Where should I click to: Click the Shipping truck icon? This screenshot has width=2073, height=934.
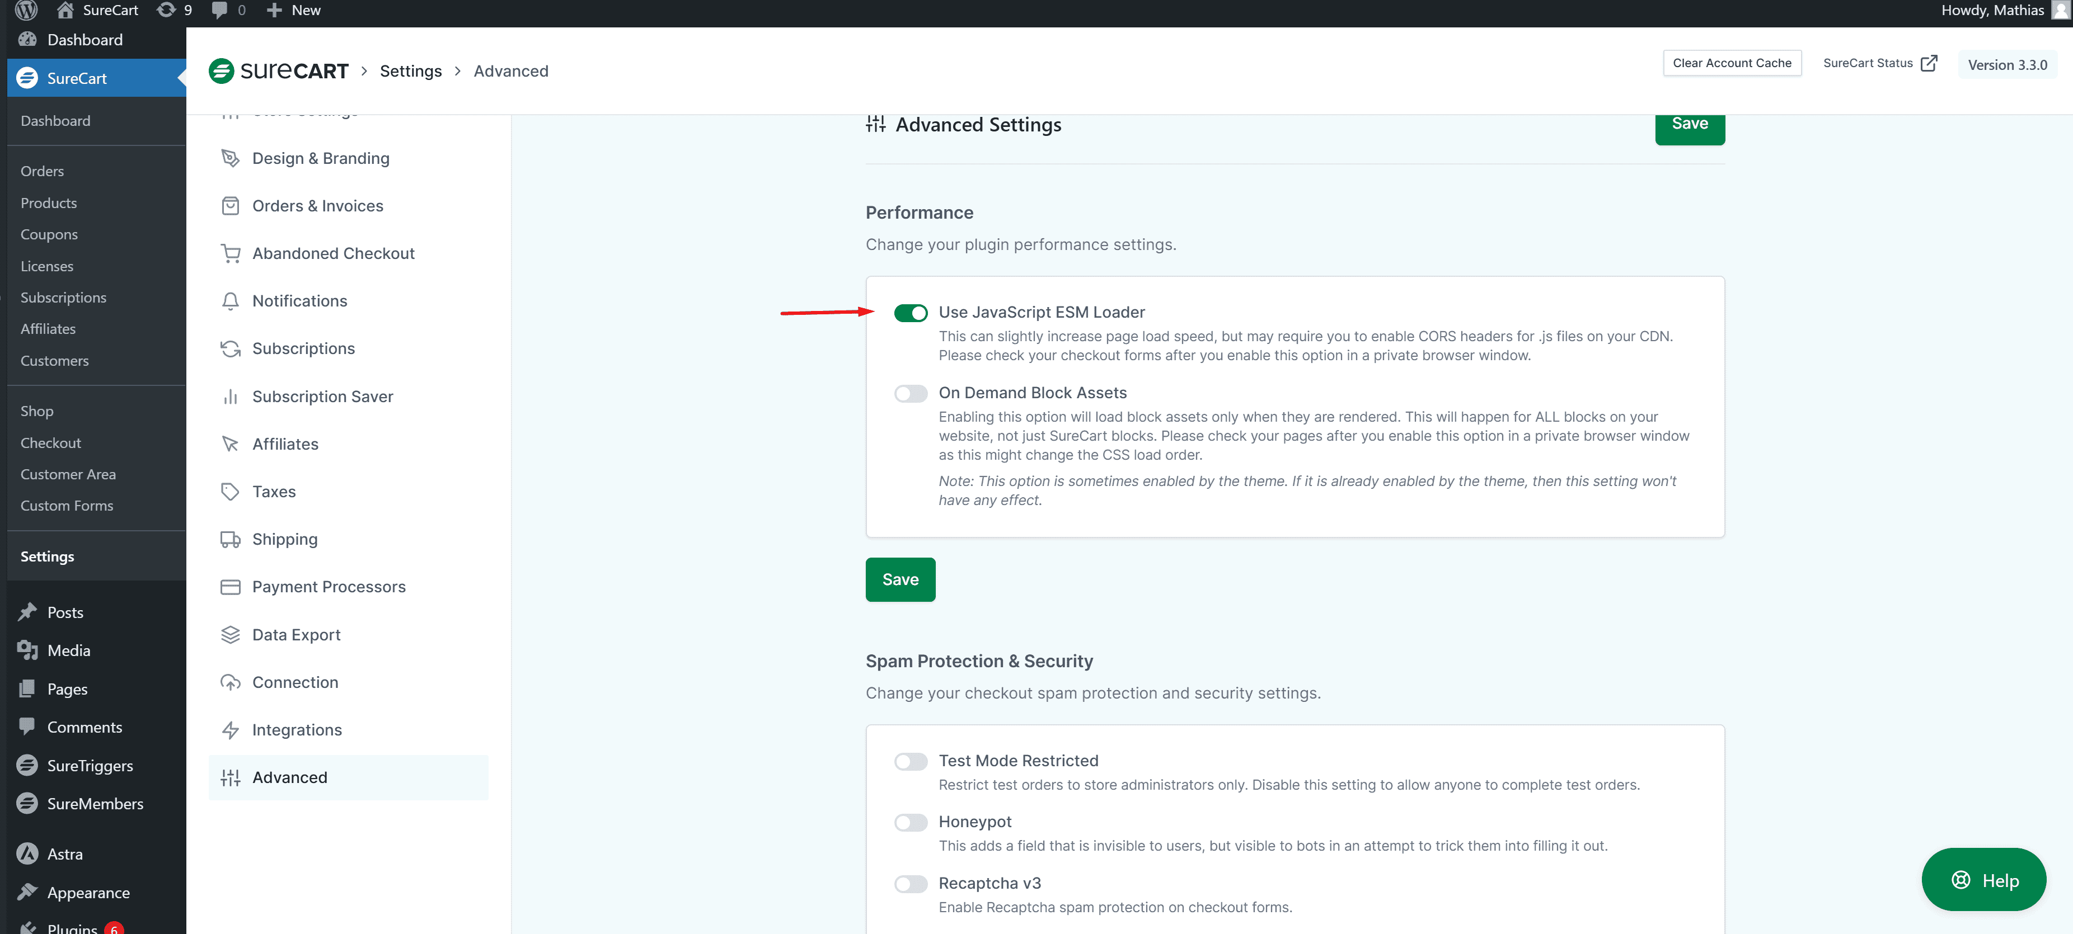pyautogui.click(x=230, y=539)
